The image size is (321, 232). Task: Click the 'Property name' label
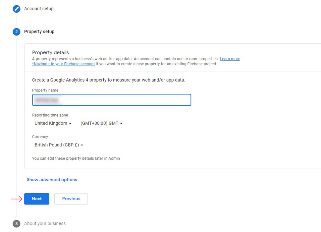45,90
